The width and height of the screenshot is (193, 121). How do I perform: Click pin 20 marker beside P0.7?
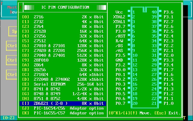129,102
